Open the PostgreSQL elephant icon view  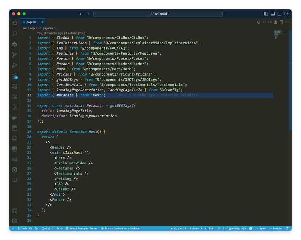pos(14,149)
